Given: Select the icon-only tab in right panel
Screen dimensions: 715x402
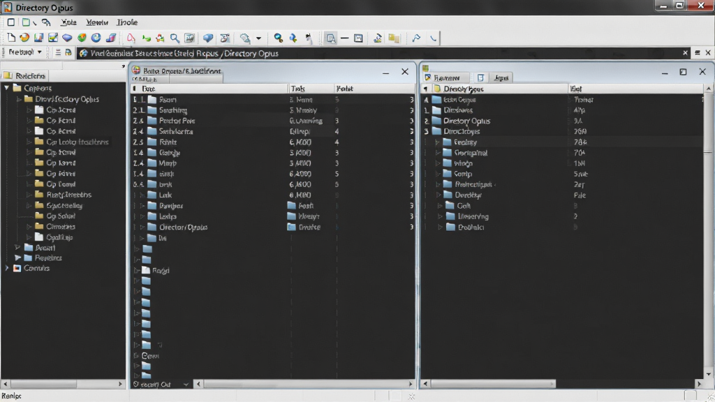Looking at the screenshot, I should pos(480,77).
